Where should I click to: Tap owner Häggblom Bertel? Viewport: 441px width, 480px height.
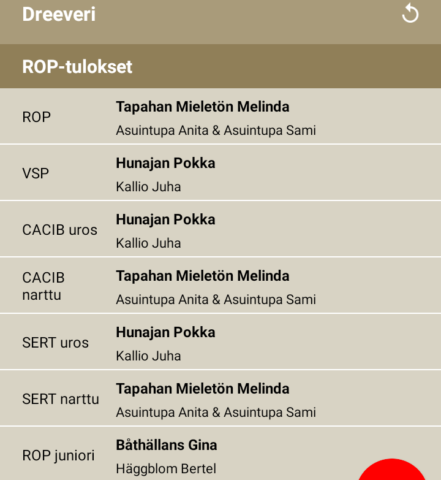166,469
